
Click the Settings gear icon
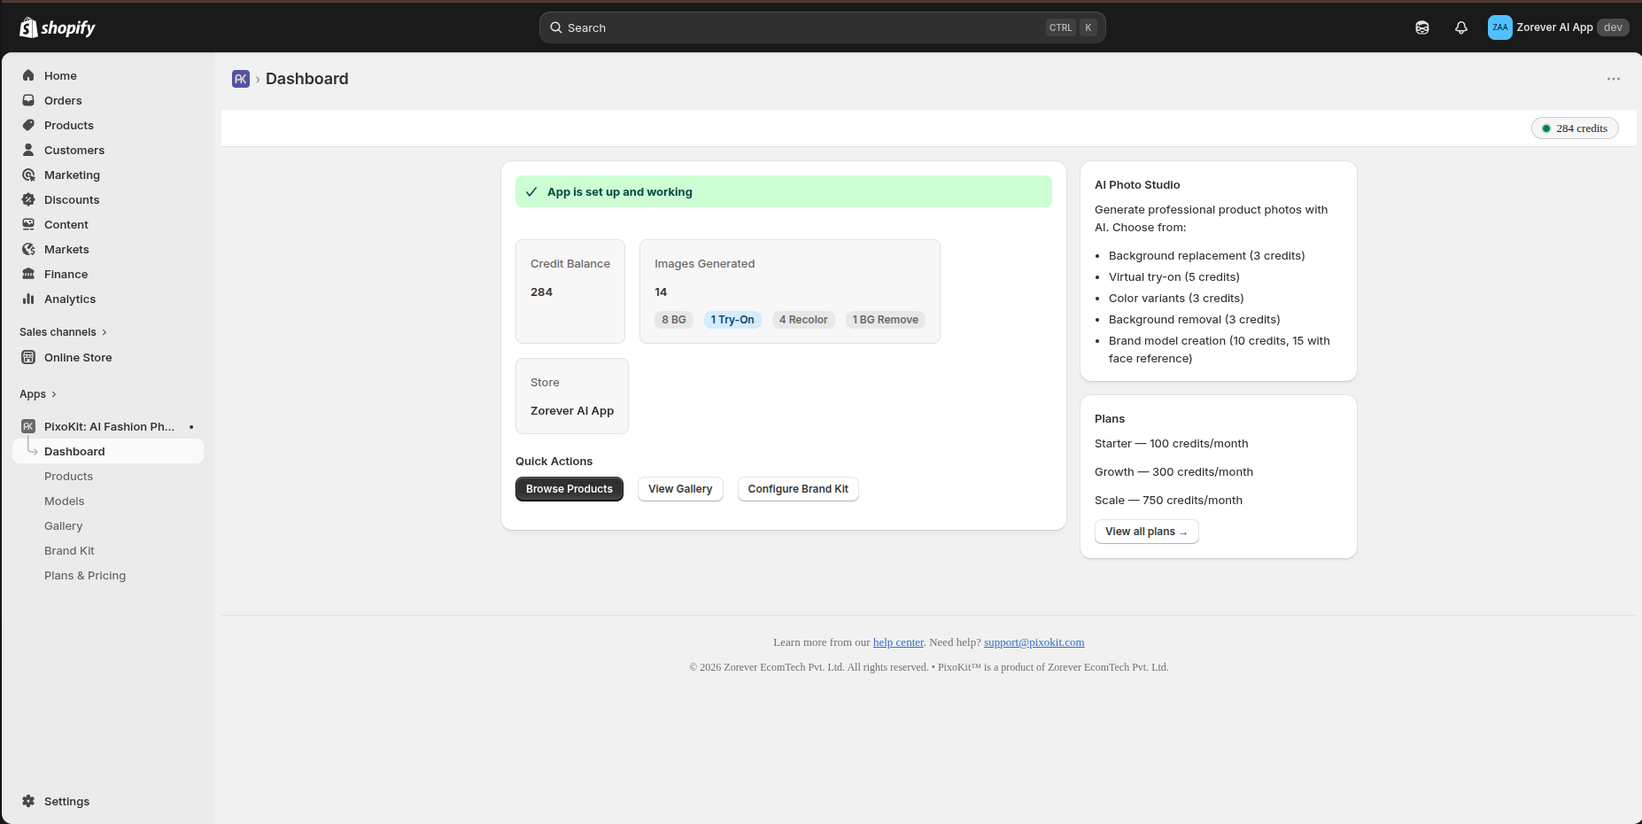28,801
